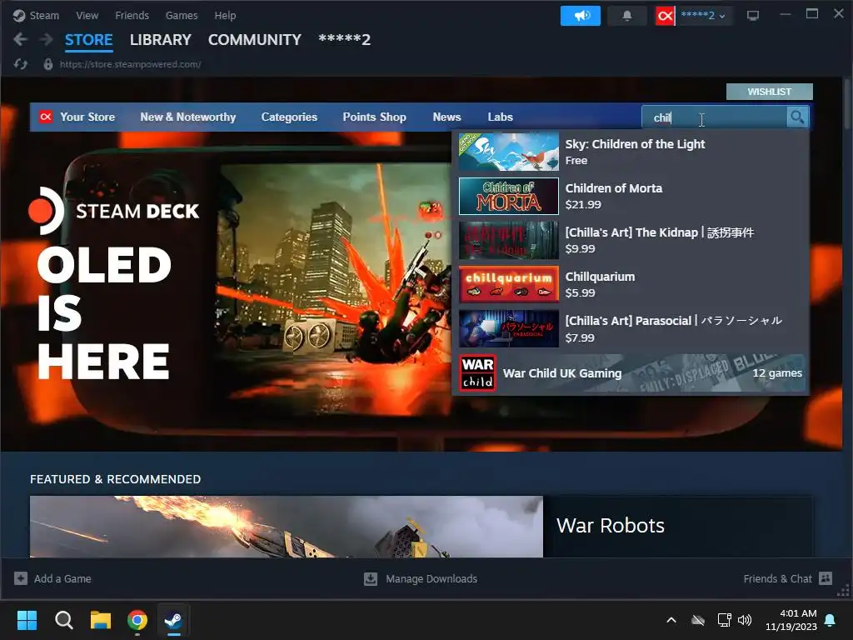Open the volume speaker tray icon
This screenshot has height=640, width=853.
745,620
